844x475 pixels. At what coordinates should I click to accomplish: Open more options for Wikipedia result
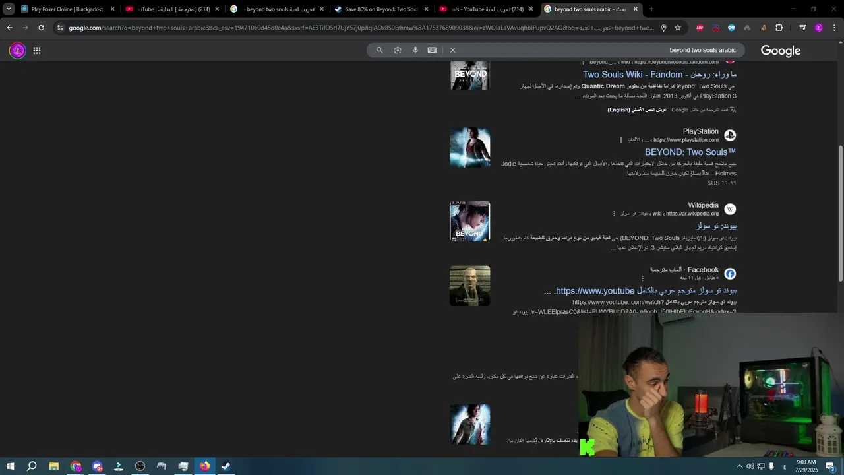pos(614,214)
